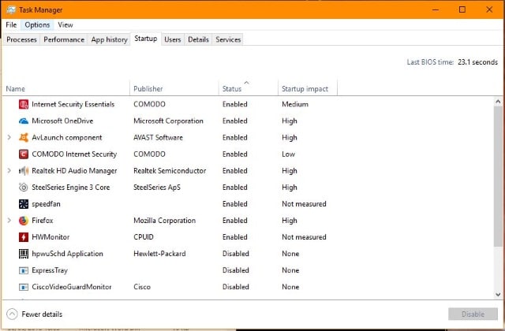Click the scrollbar up arrow
Viewport: 505px width, 331px height.
point(498,102)
